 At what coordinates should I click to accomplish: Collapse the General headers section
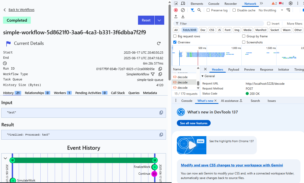(203, 76)
